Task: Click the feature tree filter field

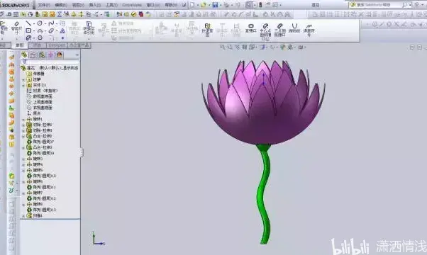Action: click(50, 62)
